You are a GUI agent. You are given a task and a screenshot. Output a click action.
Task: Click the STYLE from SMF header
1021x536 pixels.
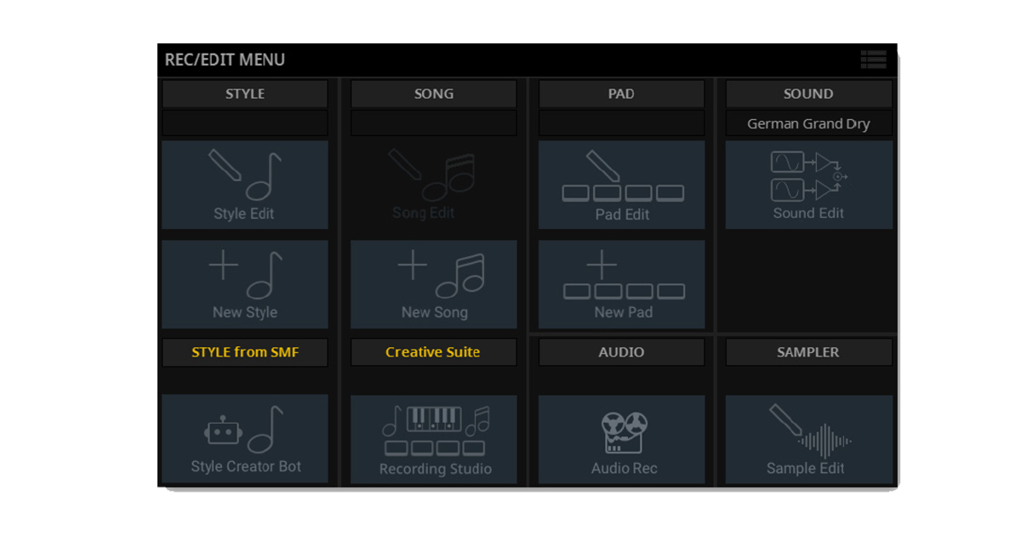pyautogui.click(x=245, y=352)
